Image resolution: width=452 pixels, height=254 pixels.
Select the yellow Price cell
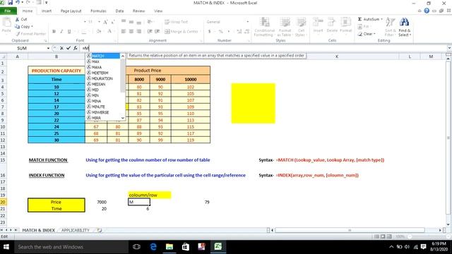click(56, 202)
